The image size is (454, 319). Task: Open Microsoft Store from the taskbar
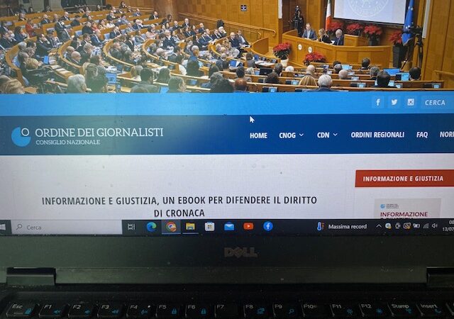(x=210, y=226)
